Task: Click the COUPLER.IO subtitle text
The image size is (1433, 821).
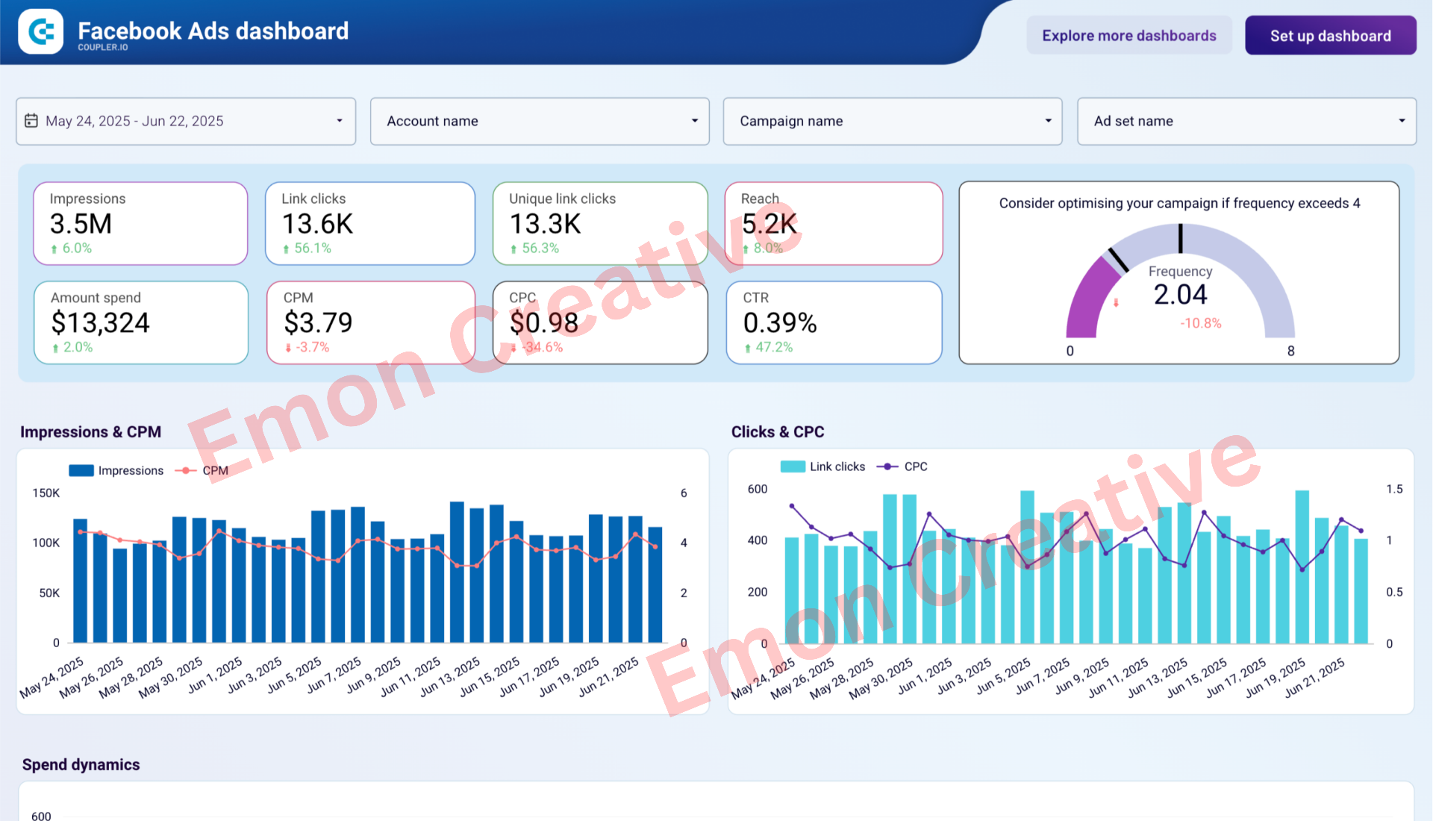Action: (x=103, y=47)
